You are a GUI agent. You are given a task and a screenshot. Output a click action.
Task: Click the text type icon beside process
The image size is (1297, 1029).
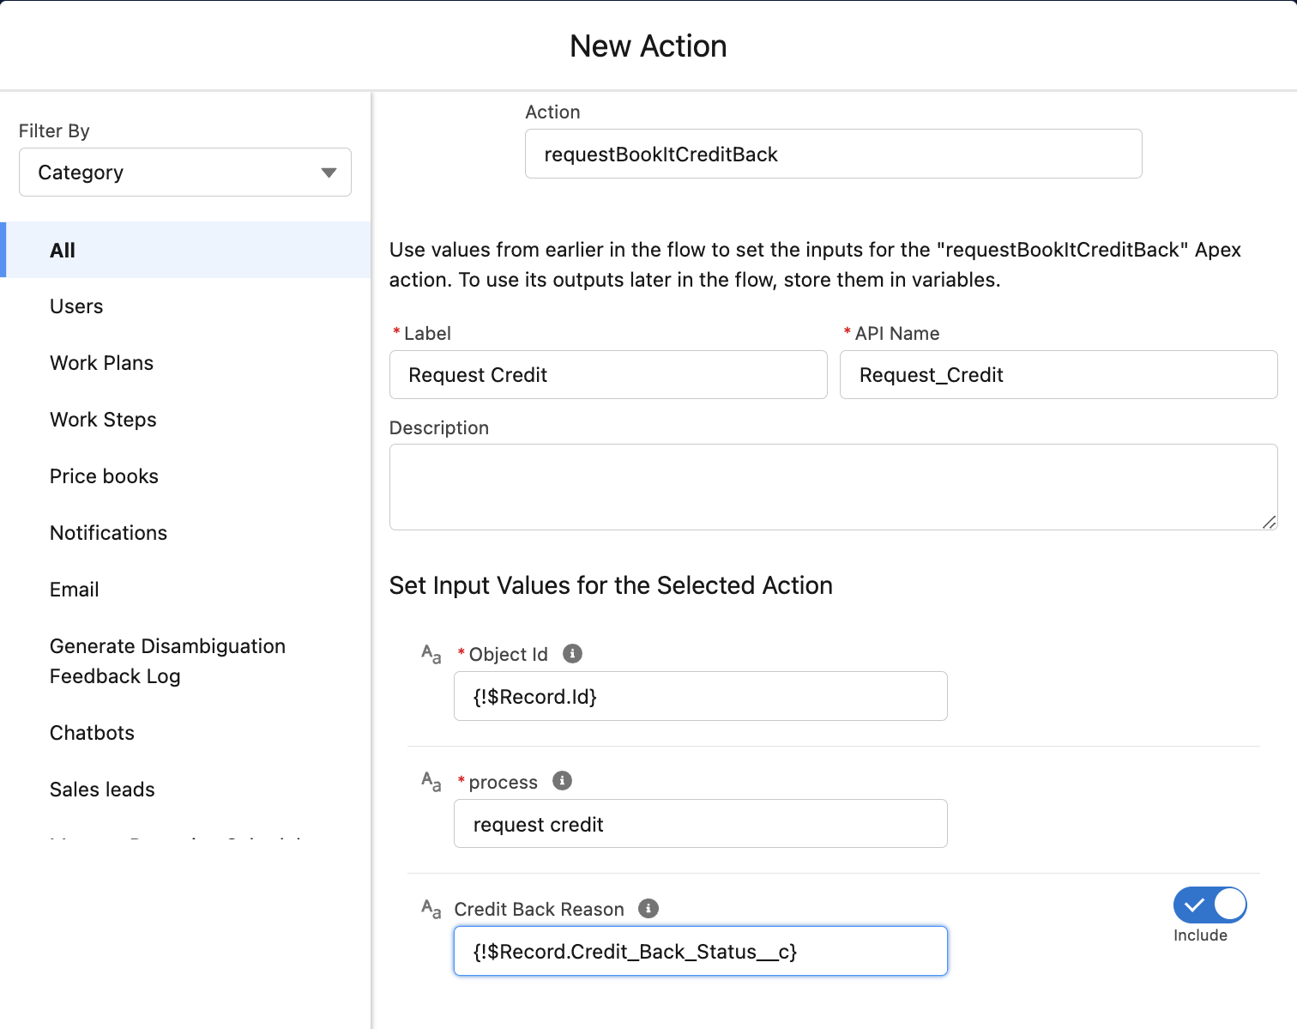(x=431, y=782)
